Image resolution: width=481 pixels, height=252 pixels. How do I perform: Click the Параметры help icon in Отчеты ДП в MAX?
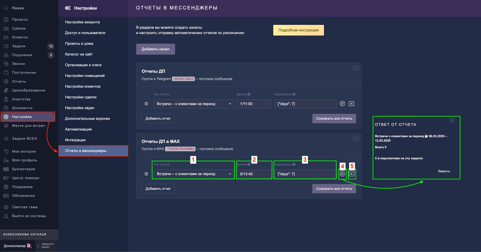pos(294,164)
